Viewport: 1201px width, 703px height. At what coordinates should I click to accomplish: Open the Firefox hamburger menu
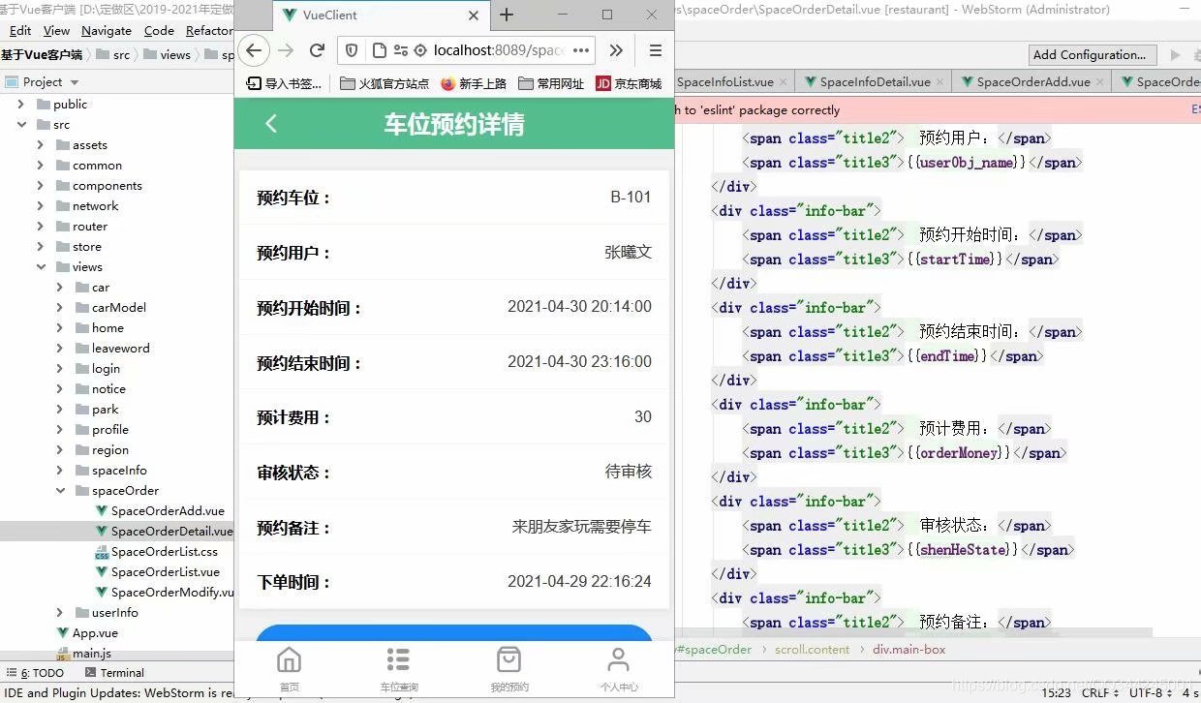(656, 50)
